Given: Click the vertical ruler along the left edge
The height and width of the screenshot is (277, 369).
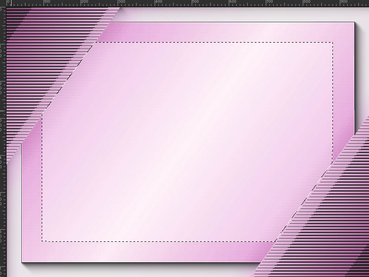Looking at the screenshot, I should tap(2, 139).
